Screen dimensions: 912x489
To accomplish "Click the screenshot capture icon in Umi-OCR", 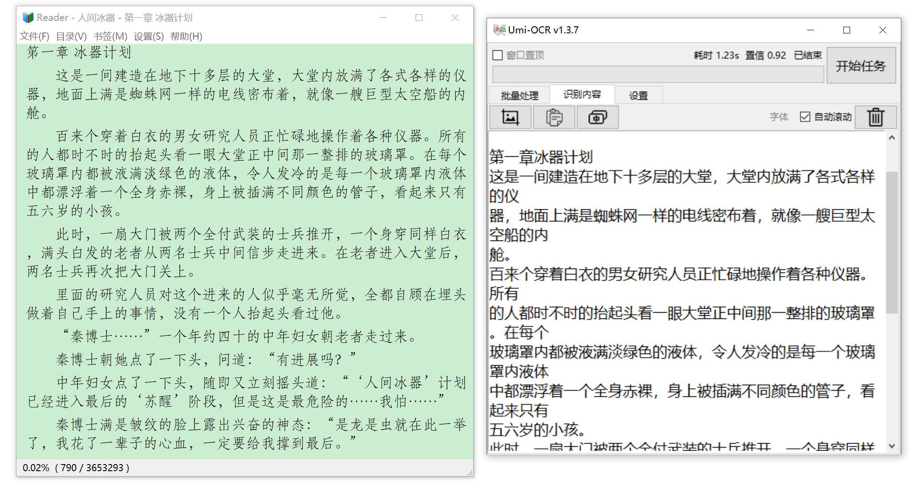I will [510, 117].
